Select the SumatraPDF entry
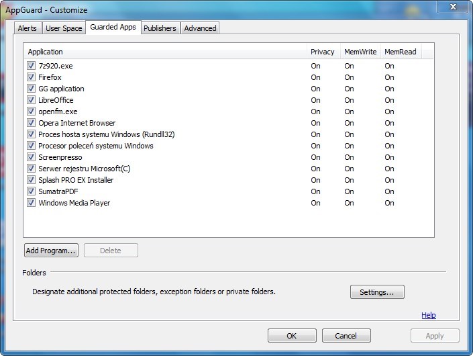Viewport: 473px width, 356px height. click(x=58, y=191)
